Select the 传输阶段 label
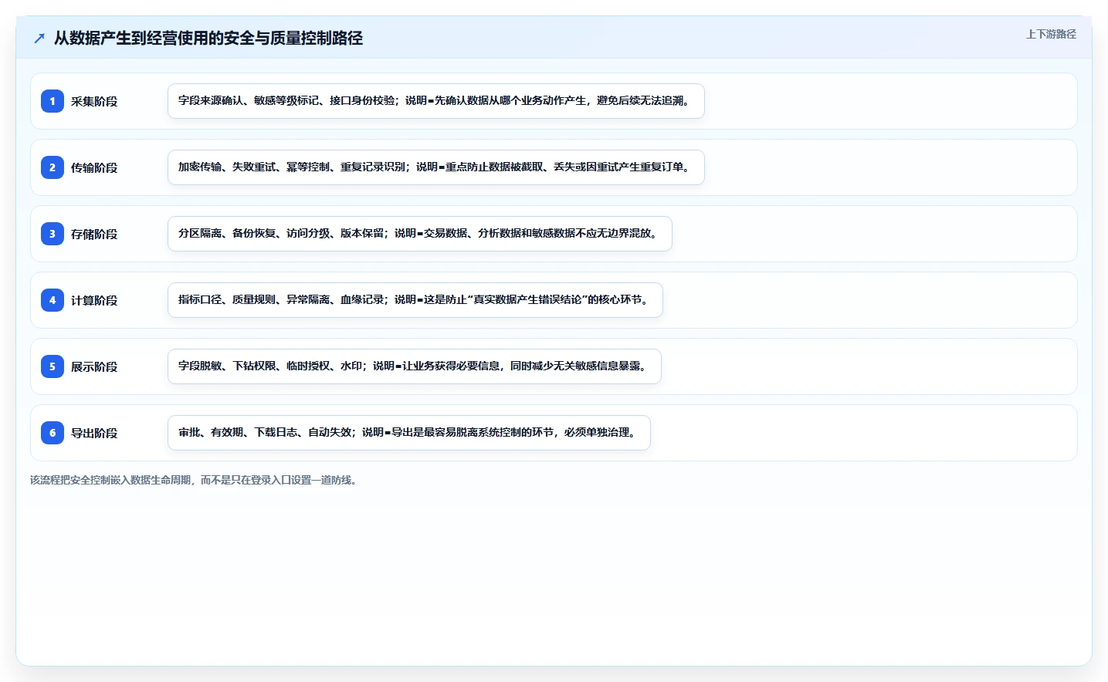Screen dimensions: 1108x682 click(x=94, y=167)
